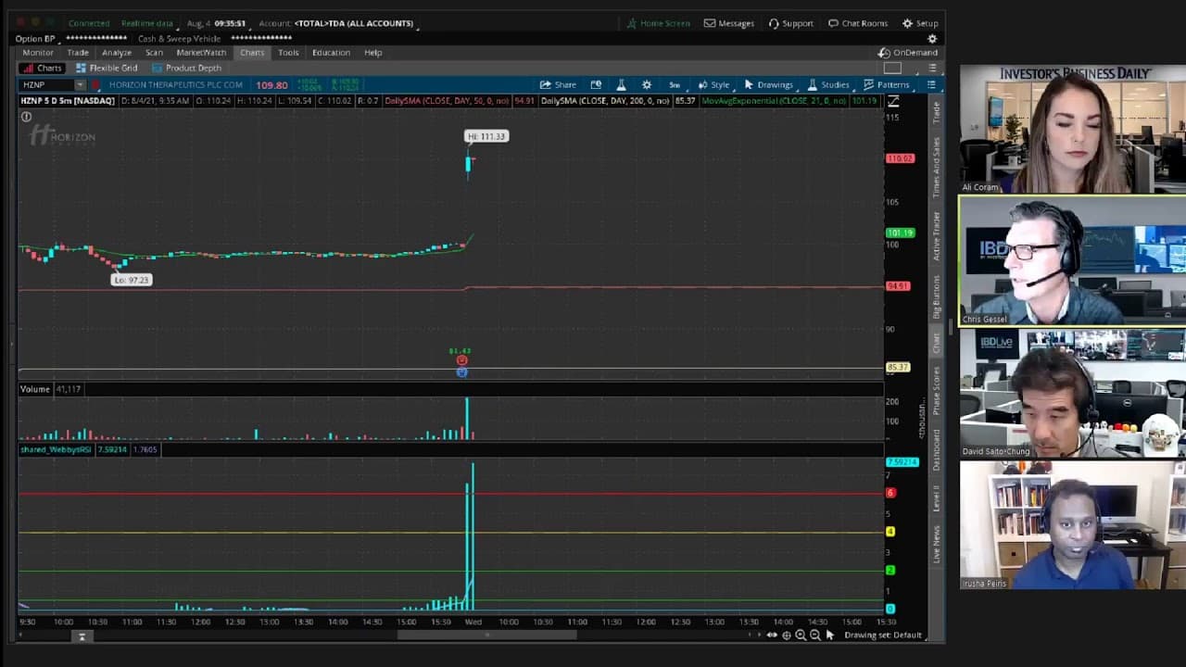Click the Share button

pos(558,84)
